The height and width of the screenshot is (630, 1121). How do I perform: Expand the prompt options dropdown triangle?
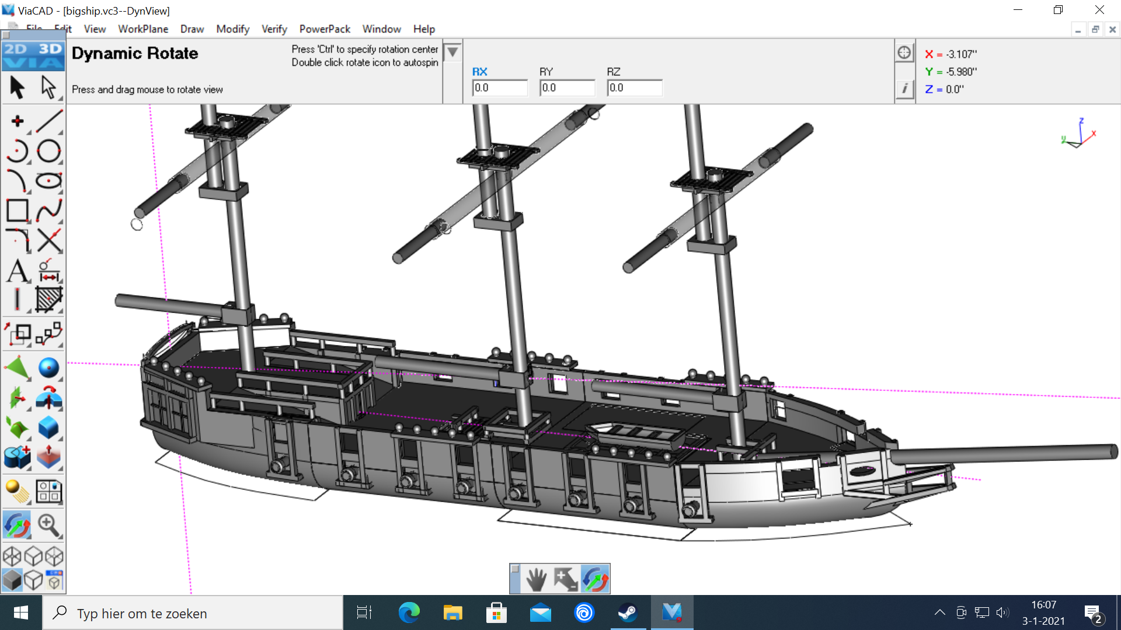[452, 53]
